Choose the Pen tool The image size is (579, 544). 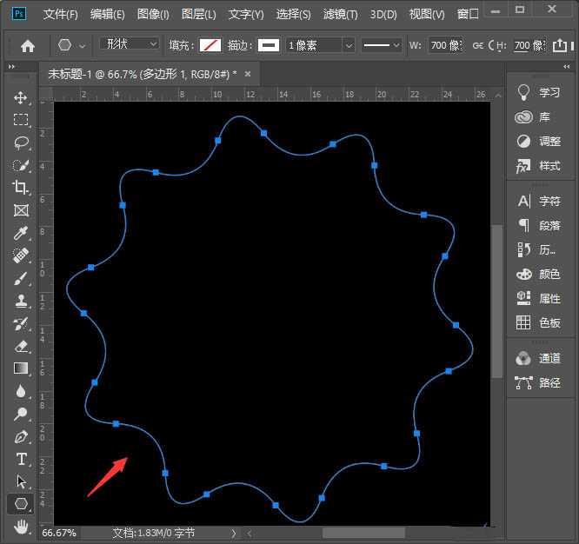click(x=21, y=436)
